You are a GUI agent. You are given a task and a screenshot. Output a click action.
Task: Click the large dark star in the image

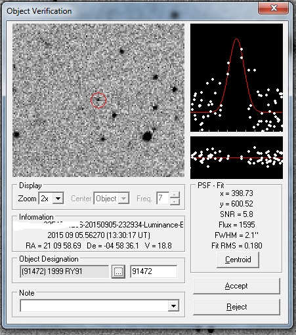147,136
